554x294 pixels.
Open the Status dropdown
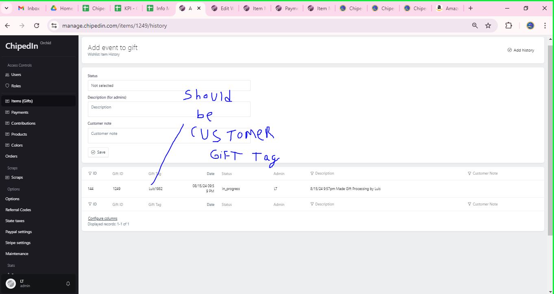click(x=169, y=86)
